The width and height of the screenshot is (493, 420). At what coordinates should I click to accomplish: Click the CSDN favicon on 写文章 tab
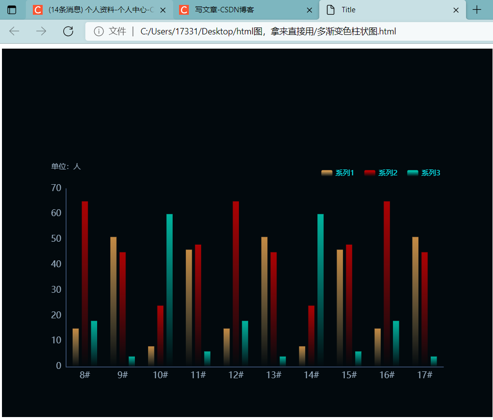[x=184, y=10]
